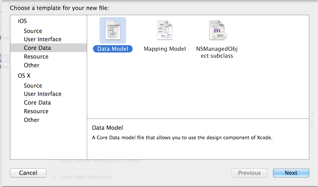This screenshot has width=318, height=187.
Task: Proceed with the Next button
Action: click(291, 173)
